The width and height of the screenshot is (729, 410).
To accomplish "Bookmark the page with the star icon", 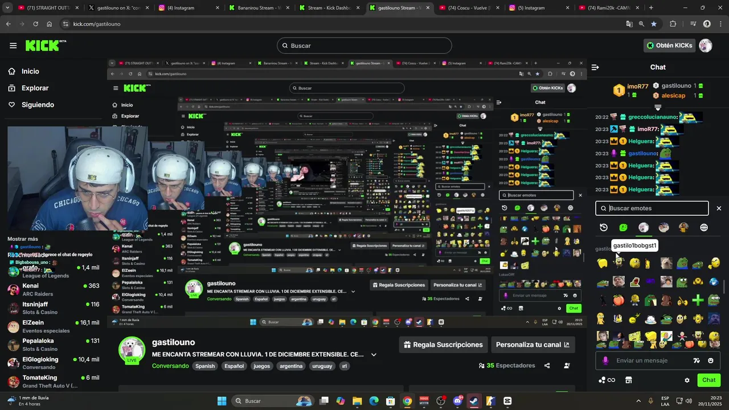I will click(x=654, y=24).
